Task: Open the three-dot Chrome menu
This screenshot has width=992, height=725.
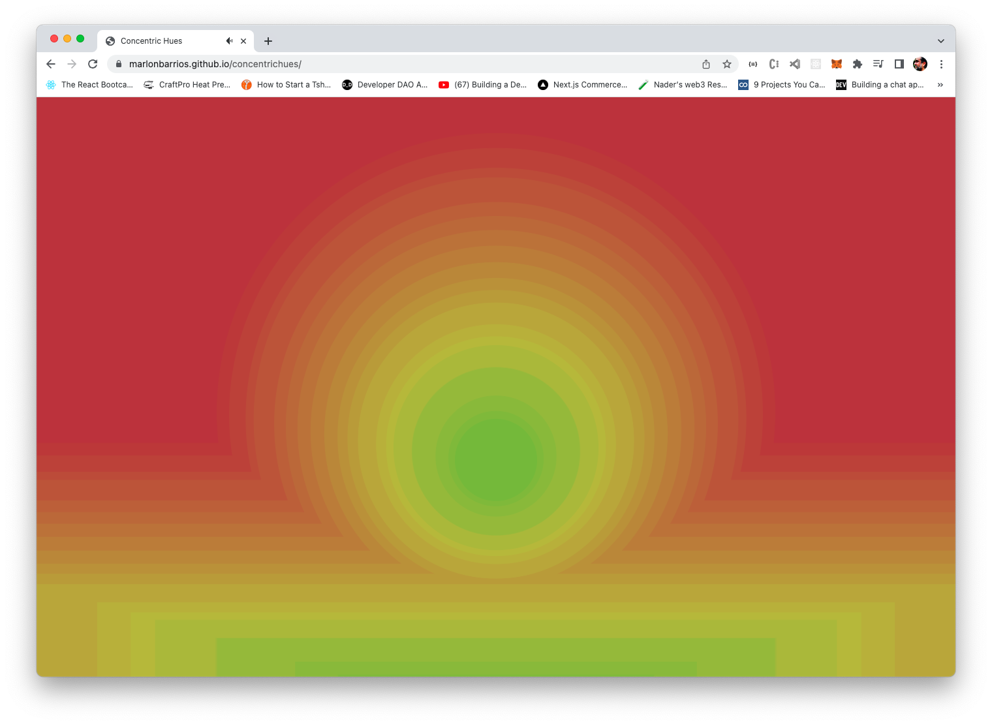Action: click(942, 64)
